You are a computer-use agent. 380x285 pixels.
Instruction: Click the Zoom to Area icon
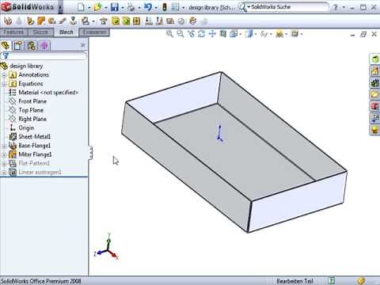pos(180,34)
